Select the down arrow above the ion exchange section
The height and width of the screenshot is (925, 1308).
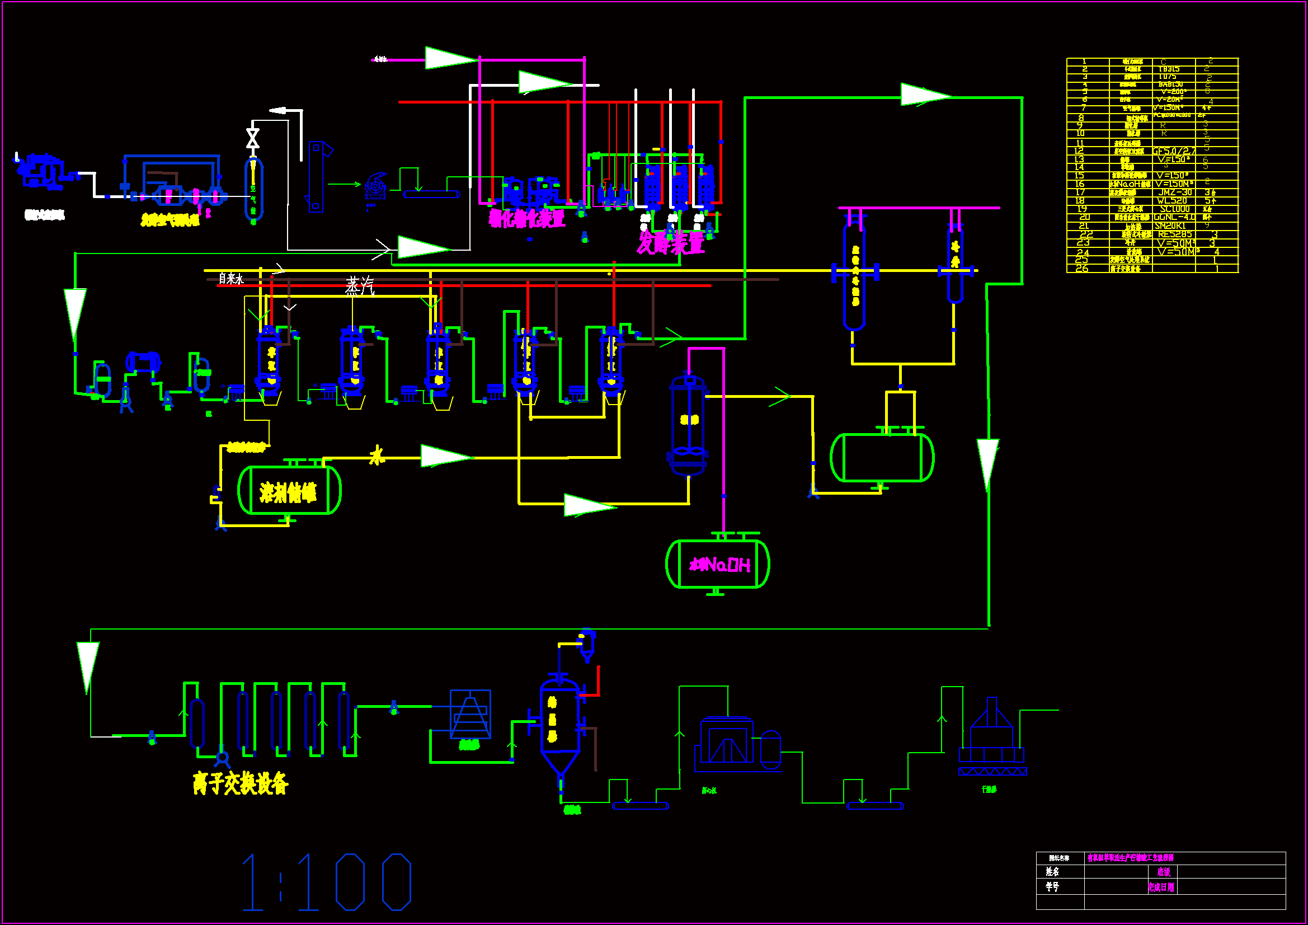[88, 668]
